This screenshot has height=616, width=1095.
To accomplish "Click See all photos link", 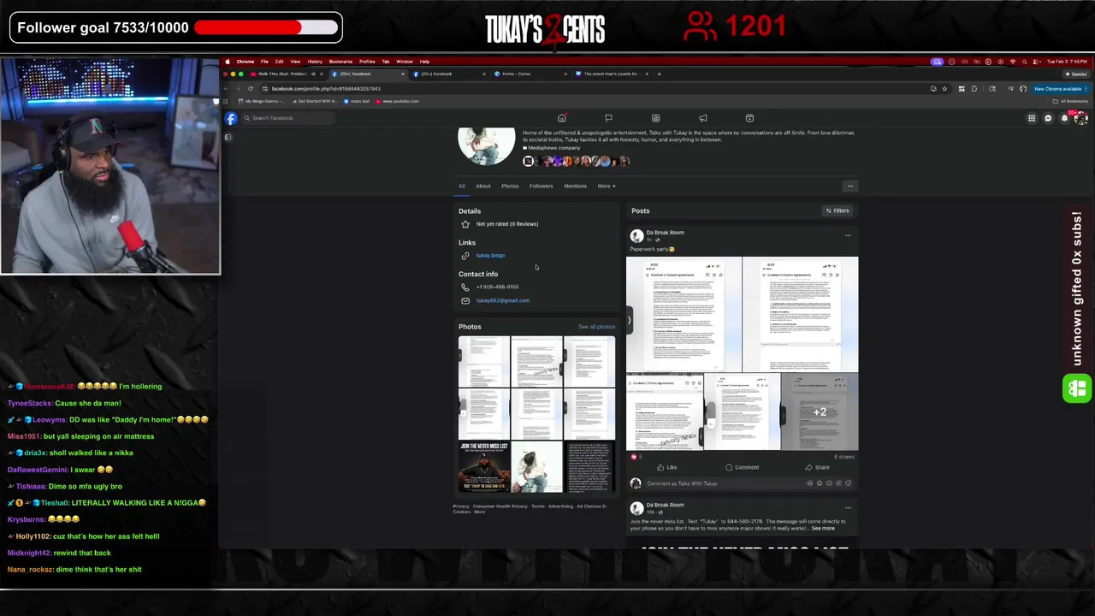I will click(596, 327).
